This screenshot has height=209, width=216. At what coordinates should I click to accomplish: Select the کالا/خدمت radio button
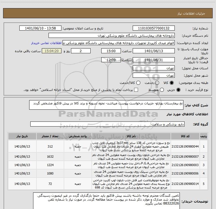[138, 83]
